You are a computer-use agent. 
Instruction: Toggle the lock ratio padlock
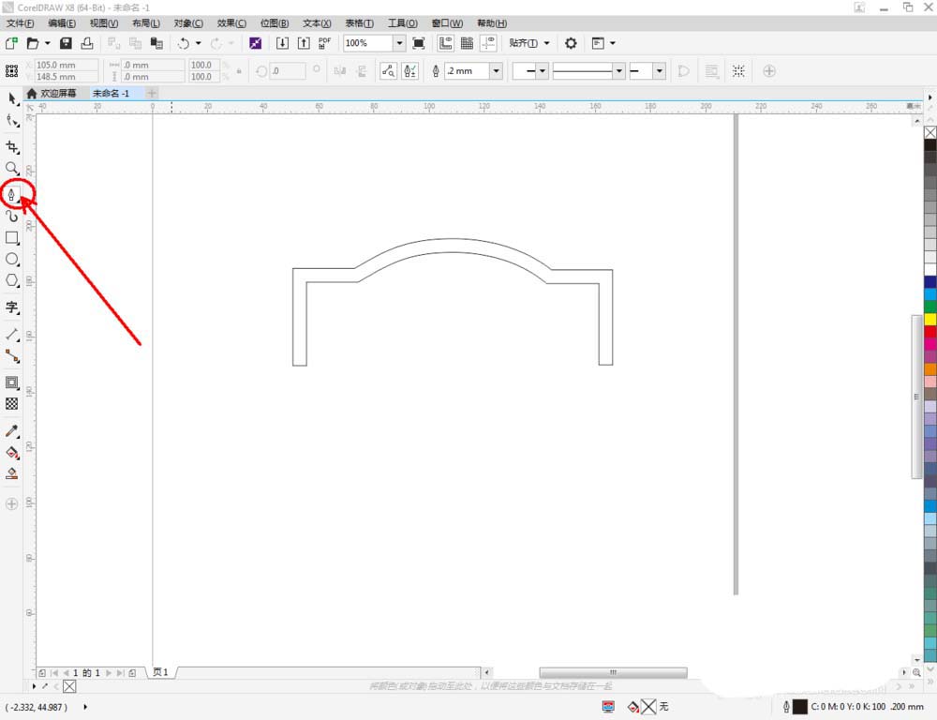pos(239,70)
